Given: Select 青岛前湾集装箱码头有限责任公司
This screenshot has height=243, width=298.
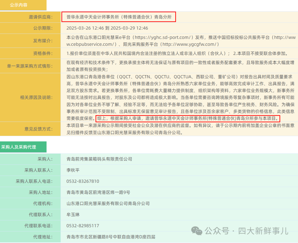Looking at the screenshot, I should click(99, 159).
